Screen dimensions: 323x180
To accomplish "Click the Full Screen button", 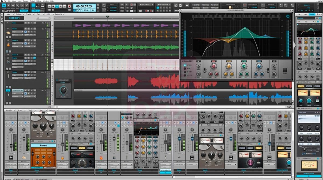I will [215, 5].
